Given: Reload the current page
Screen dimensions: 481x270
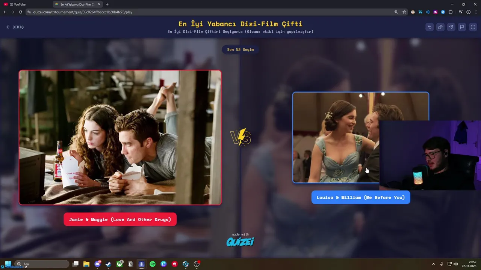Looking at the screenshot, I should coord(20,12).
